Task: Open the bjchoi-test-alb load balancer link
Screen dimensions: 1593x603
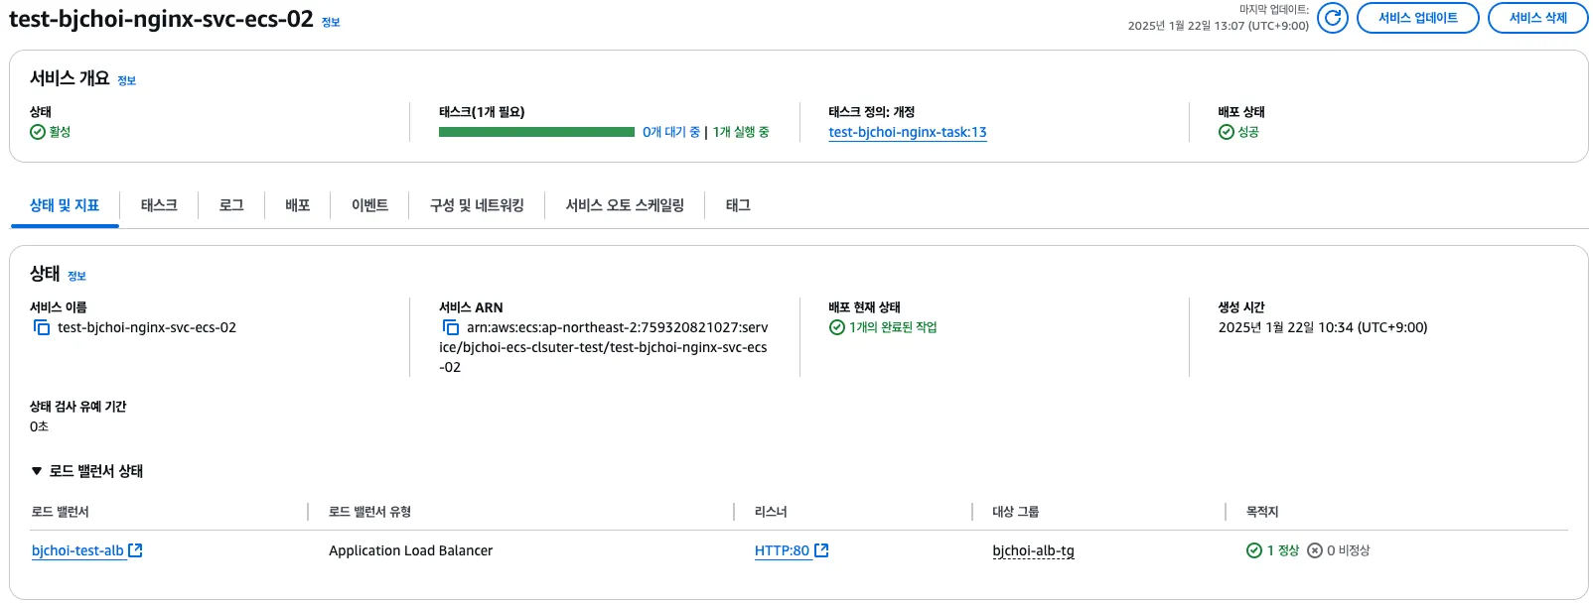Action: (x=77, y=550)
